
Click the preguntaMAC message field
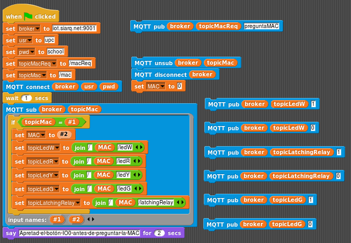pos(262,26)
